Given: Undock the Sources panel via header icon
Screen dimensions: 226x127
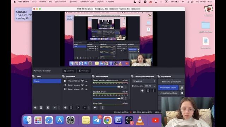Looking at the screenshot, I should [x=64, y=76].
